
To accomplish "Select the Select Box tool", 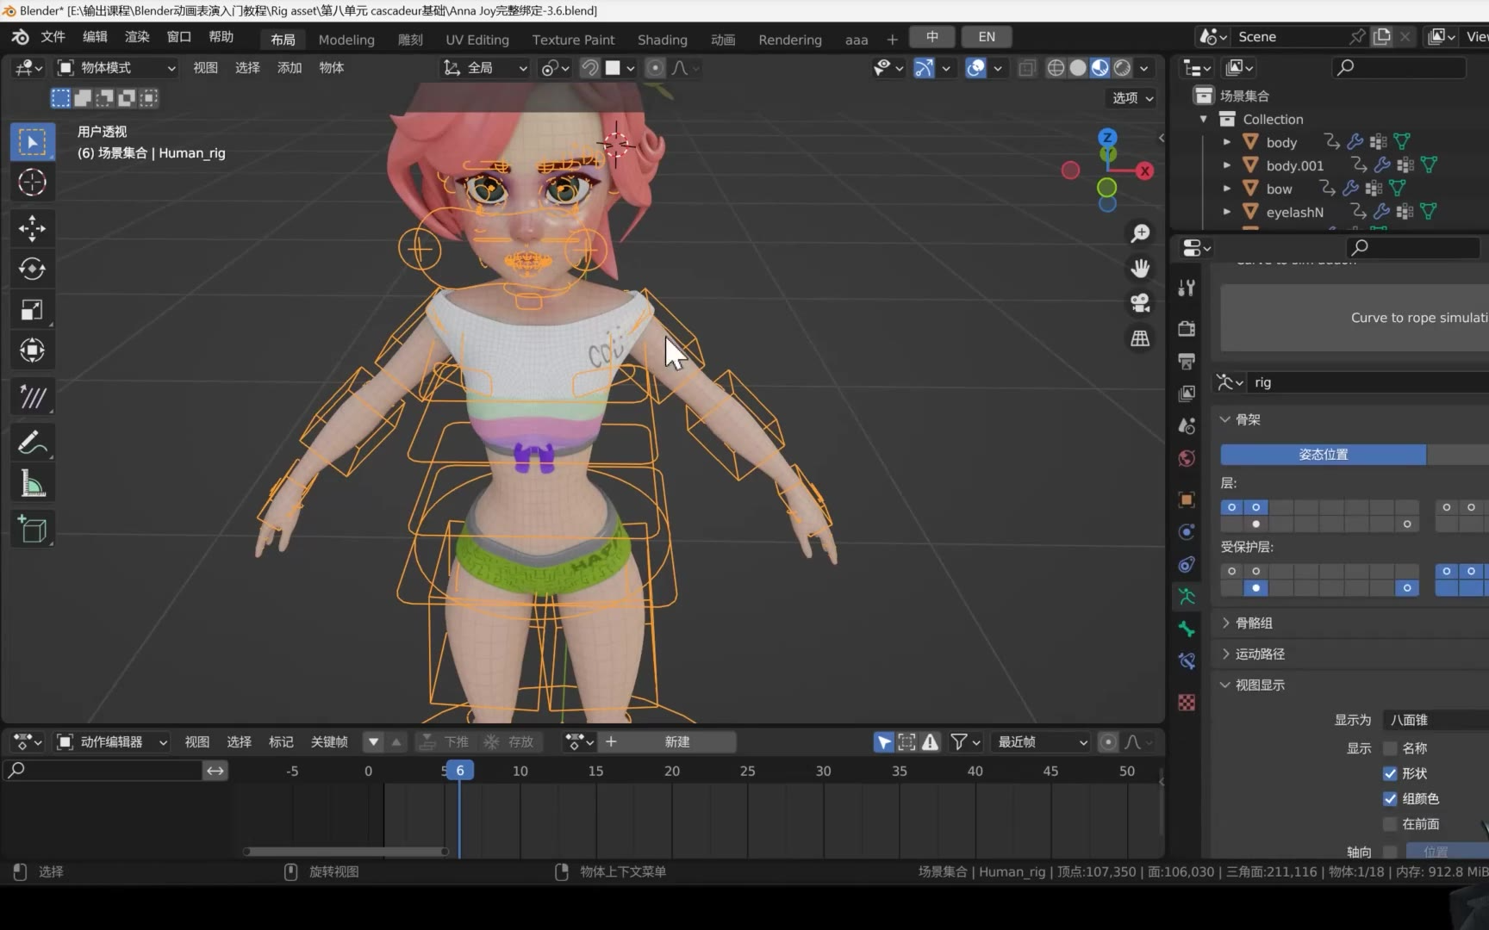I will pyautogui.click(x=32, y=142).
